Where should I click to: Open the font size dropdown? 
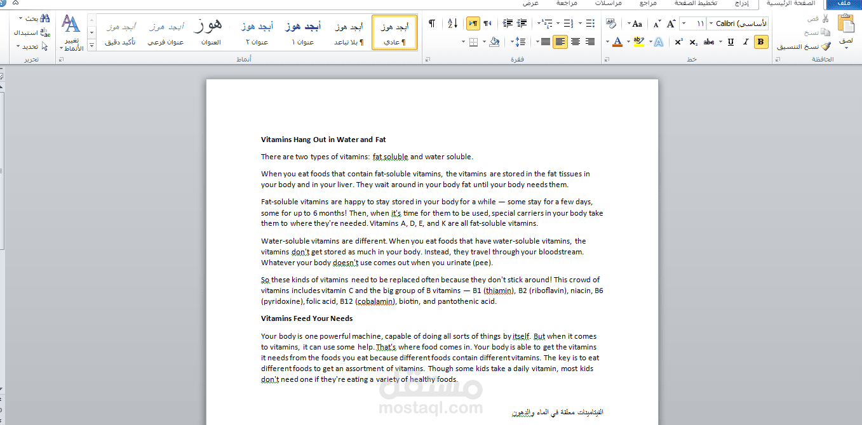tap(682, 23)
